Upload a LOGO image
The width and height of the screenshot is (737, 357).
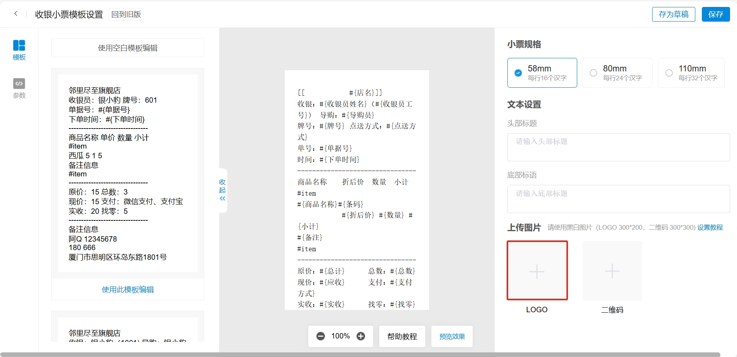click(537, 271)
